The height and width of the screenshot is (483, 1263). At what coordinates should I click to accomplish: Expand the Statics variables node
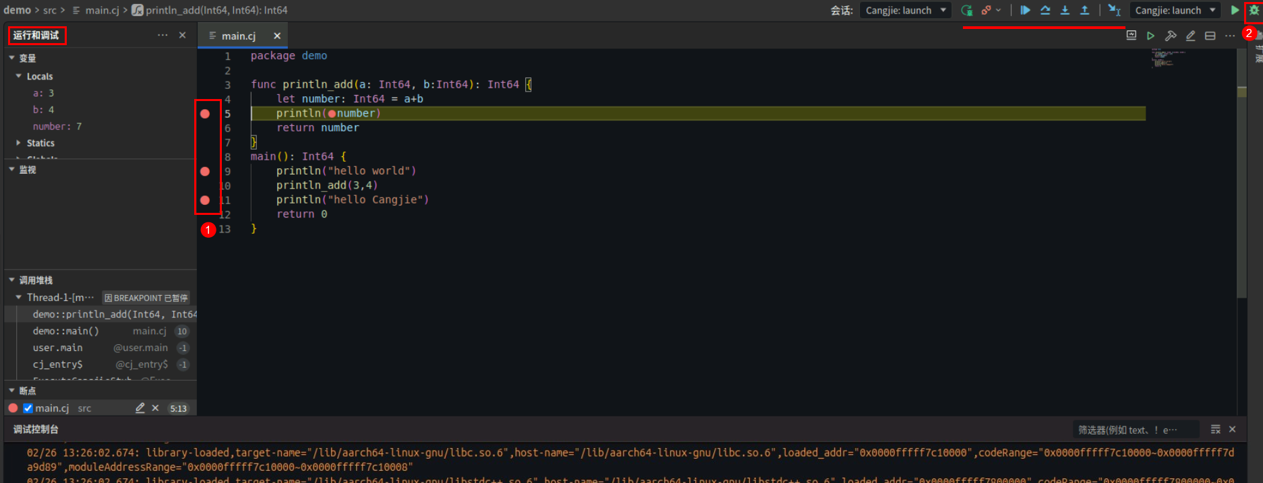[19, 143]
